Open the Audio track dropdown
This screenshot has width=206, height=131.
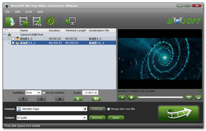click(96, 93)
